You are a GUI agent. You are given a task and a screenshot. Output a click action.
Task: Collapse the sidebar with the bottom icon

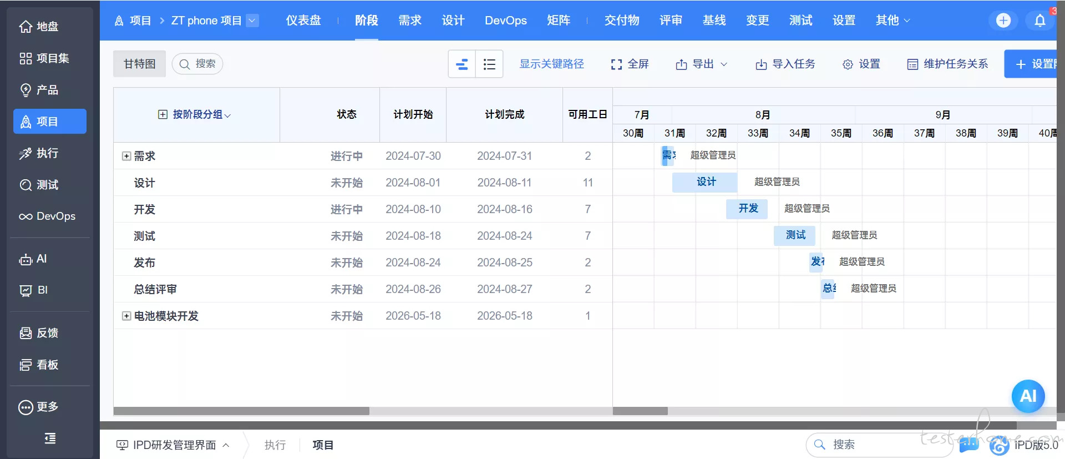coord(50,438)
